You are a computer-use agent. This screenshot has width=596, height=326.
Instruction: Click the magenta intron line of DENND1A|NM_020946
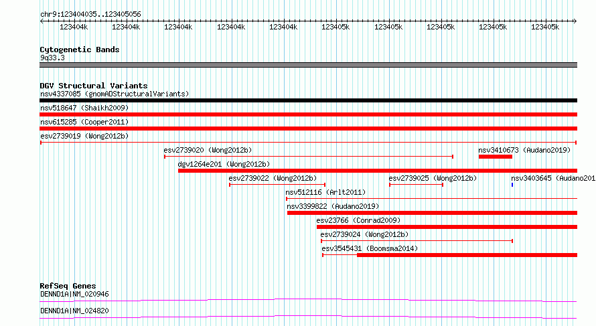pyautogui.click(x=308, y=300)
